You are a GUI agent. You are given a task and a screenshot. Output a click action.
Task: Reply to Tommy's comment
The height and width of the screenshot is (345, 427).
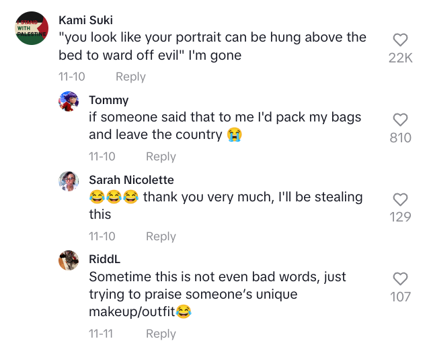[161, 156]
